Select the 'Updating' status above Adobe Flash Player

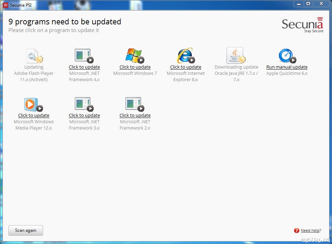pos(34,67)
